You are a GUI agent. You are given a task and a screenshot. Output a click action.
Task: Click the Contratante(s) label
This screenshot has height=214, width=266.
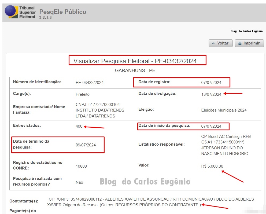click(x=24, y=201)
